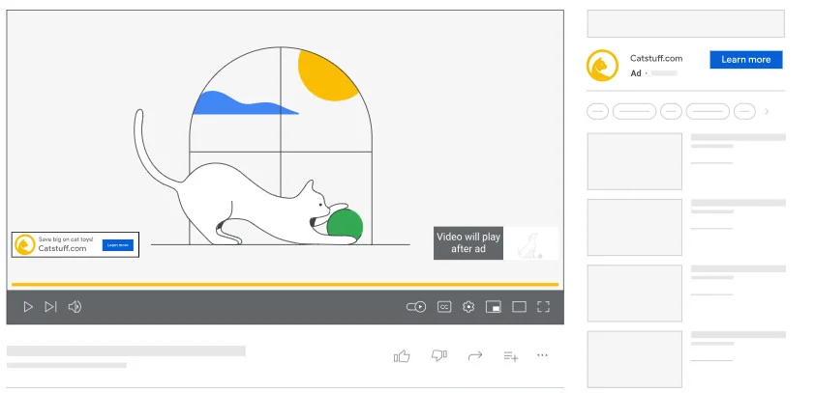Click the Catstuff.com text in the video overlay

click(62, 248)
